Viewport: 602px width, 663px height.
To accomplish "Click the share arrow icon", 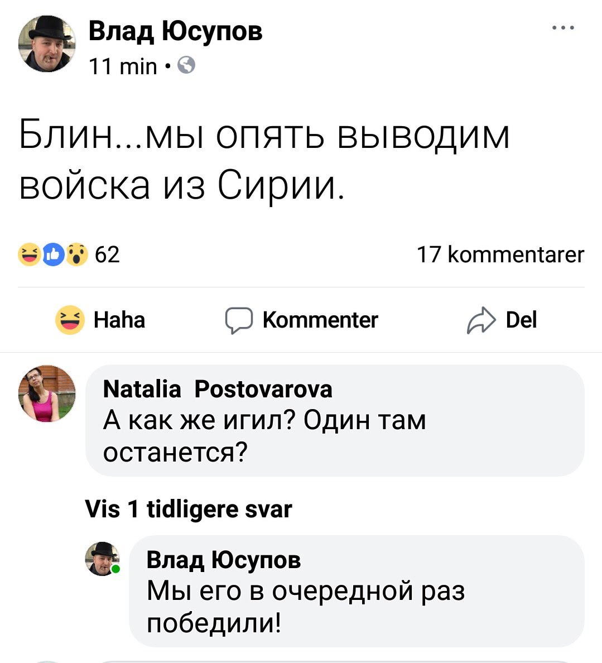I will tap(480, 320).
